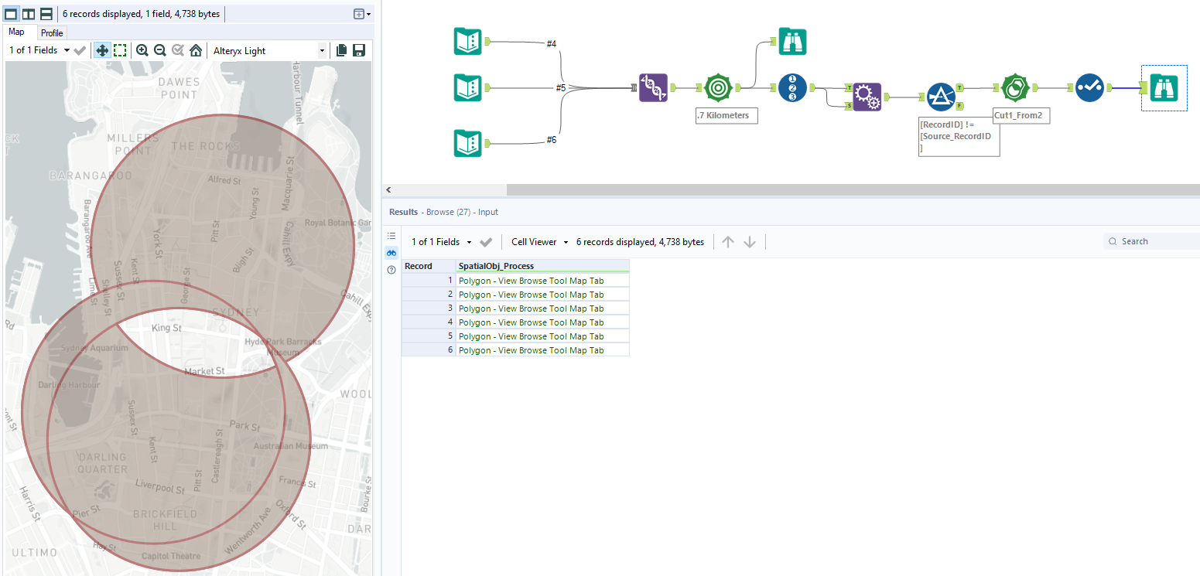Image resolution: width=1200 pixels, height=576 pixels.
Task: Select the Buffer tool labeled .7 Kilometers
Action: click(718, 87)
